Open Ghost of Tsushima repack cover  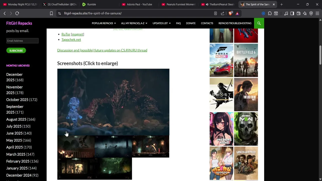(221, 95)
